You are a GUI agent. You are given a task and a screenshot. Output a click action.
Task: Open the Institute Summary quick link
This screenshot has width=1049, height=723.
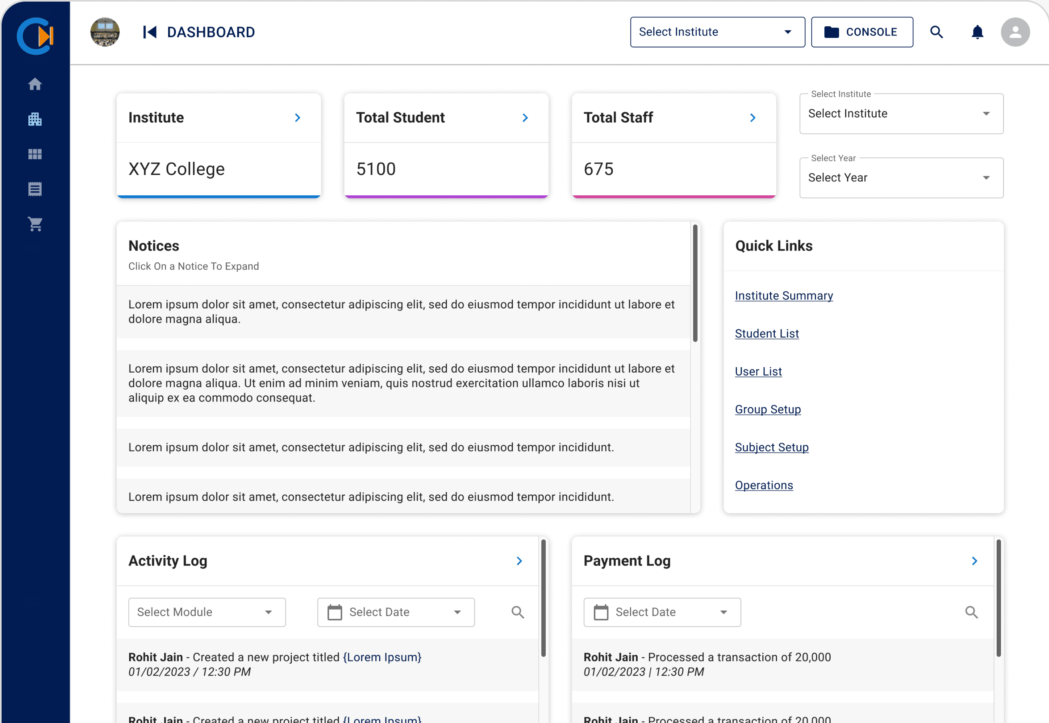(x=784, y=296)
